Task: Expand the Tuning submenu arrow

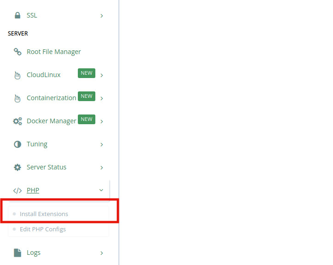Action: (x=102, y=145)
